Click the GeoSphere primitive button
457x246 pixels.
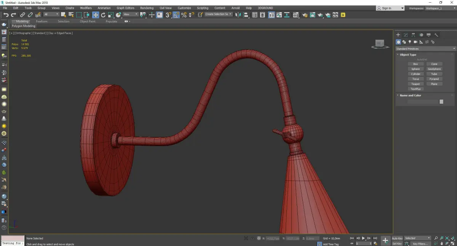coord(434,69)
